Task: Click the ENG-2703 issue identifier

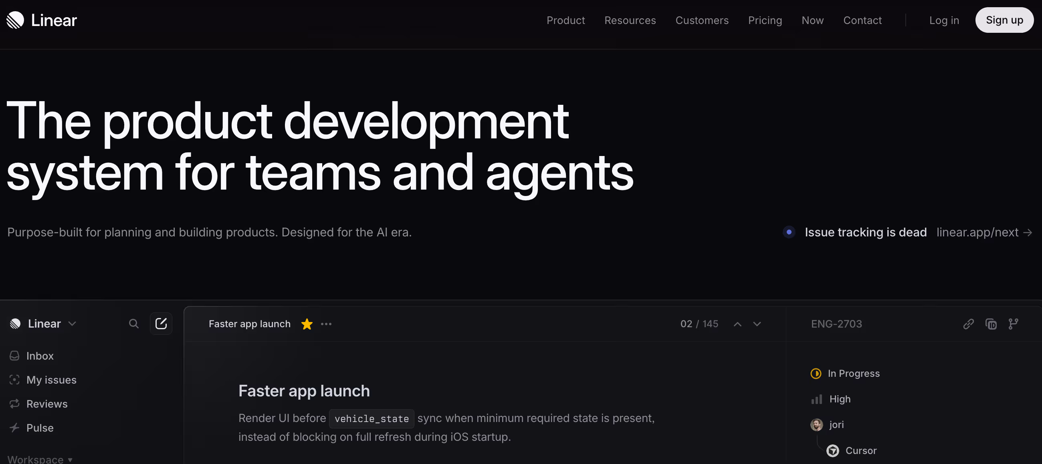Action: pyautogui.click(x=836, y=324)
